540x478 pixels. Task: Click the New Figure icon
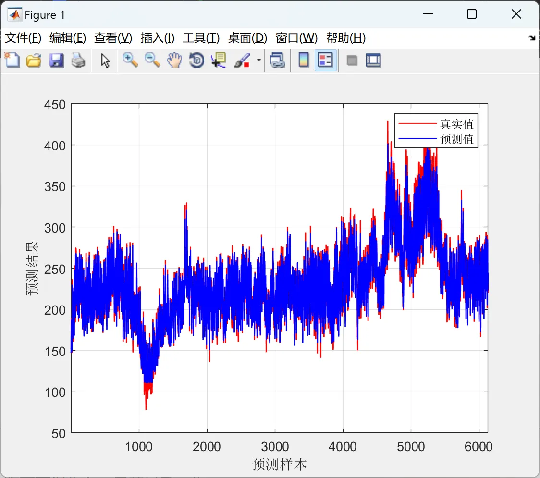point(12,60)
